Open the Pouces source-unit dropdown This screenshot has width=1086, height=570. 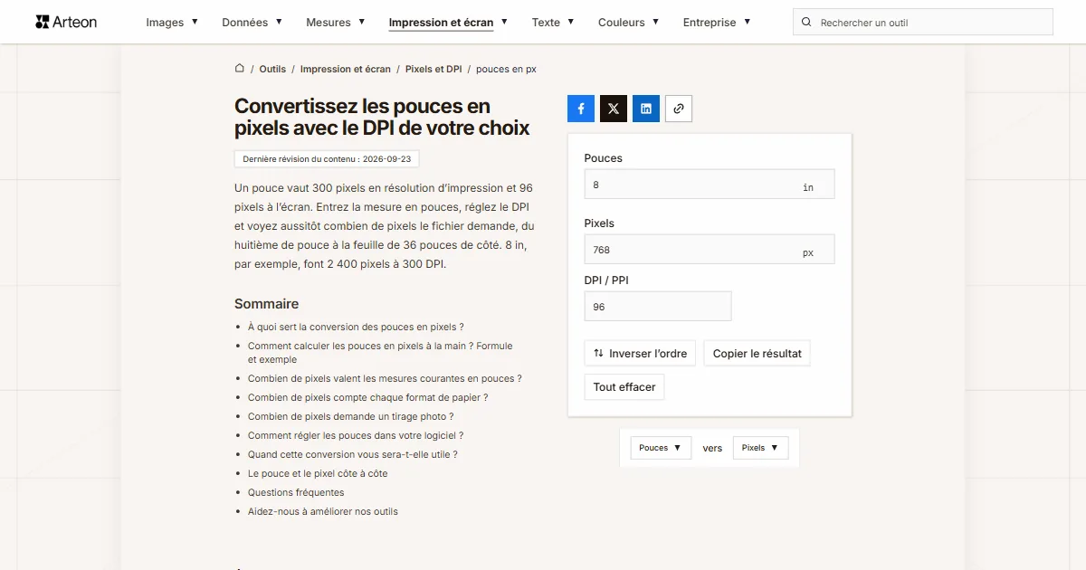(x=661, y=448)
